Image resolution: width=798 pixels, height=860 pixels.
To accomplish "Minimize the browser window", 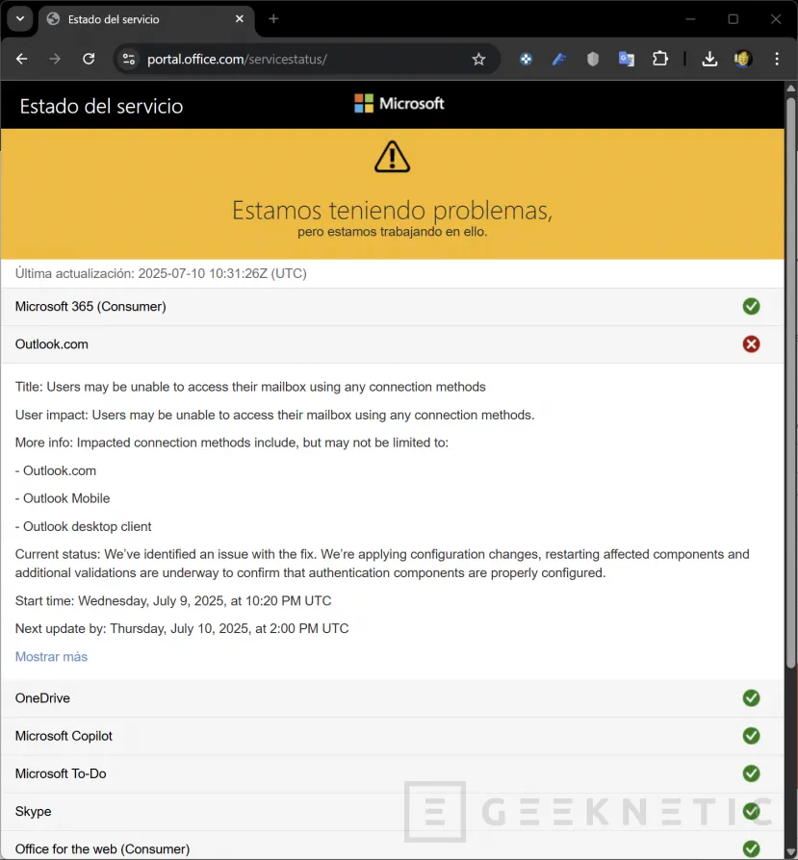I will tap(690, 19).
